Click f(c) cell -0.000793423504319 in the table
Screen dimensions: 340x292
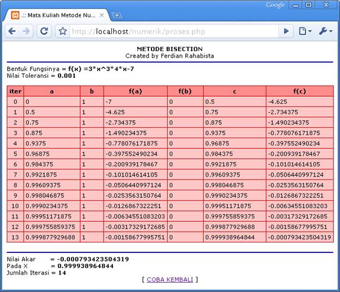coord(300,237)
